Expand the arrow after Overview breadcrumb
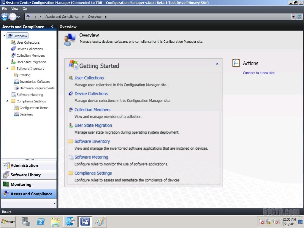The height and width of the screenshot is (228, 304). (106, 17)
